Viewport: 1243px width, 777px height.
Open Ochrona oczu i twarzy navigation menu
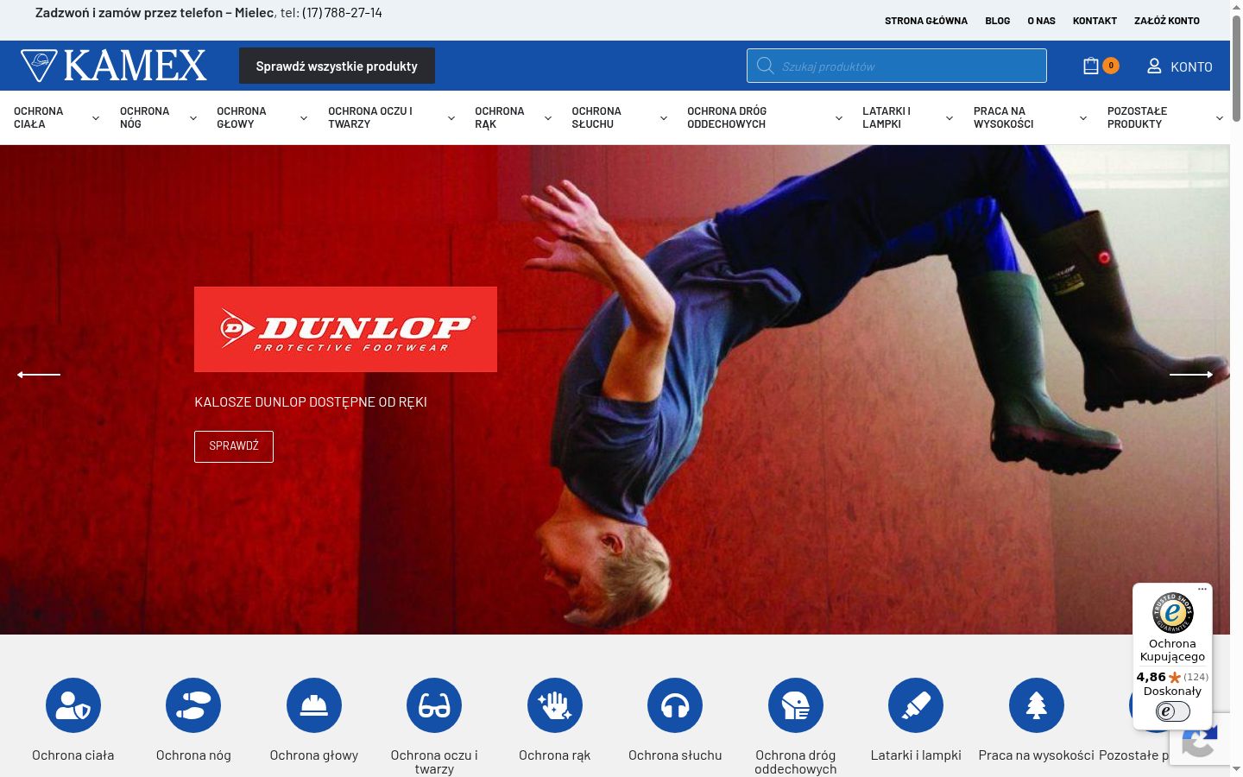(x=370, y=117)
